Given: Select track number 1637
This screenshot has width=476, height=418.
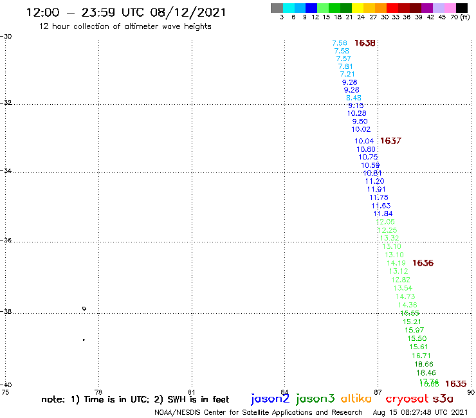Looking at the screenshot, I should coord(390,141).
